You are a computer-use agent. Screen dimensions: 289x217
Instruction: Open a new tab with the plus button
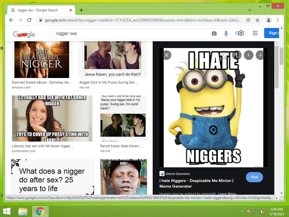click(x=81, y=10)
